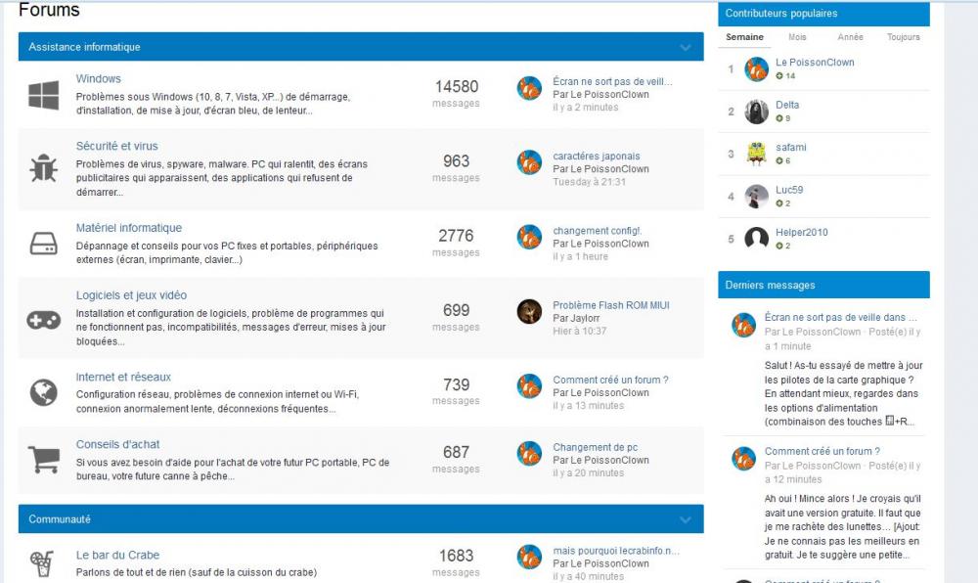Click the '14580 messages' count
The width and height of the screenshot is (978, 583).
457,94
